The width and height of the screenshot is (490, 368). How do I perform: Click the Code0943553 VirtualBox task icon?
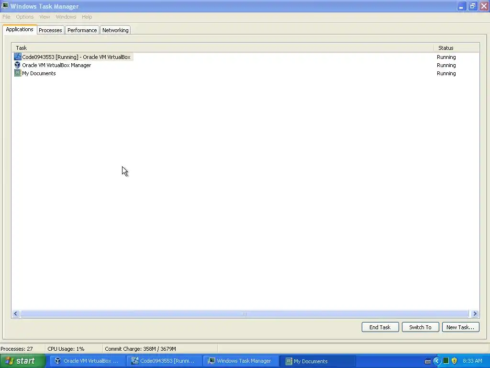(18, 57)
